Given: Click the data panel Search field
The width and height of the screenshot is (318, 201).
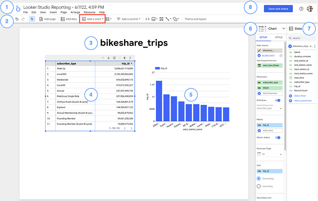Looking at the screenshot, I should (x=302, y=38).
